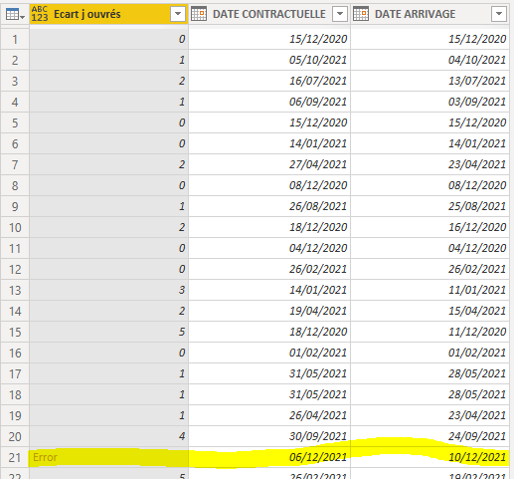The image size is (514, 479).
Task: Select row number 1
Action: [15, 40]
